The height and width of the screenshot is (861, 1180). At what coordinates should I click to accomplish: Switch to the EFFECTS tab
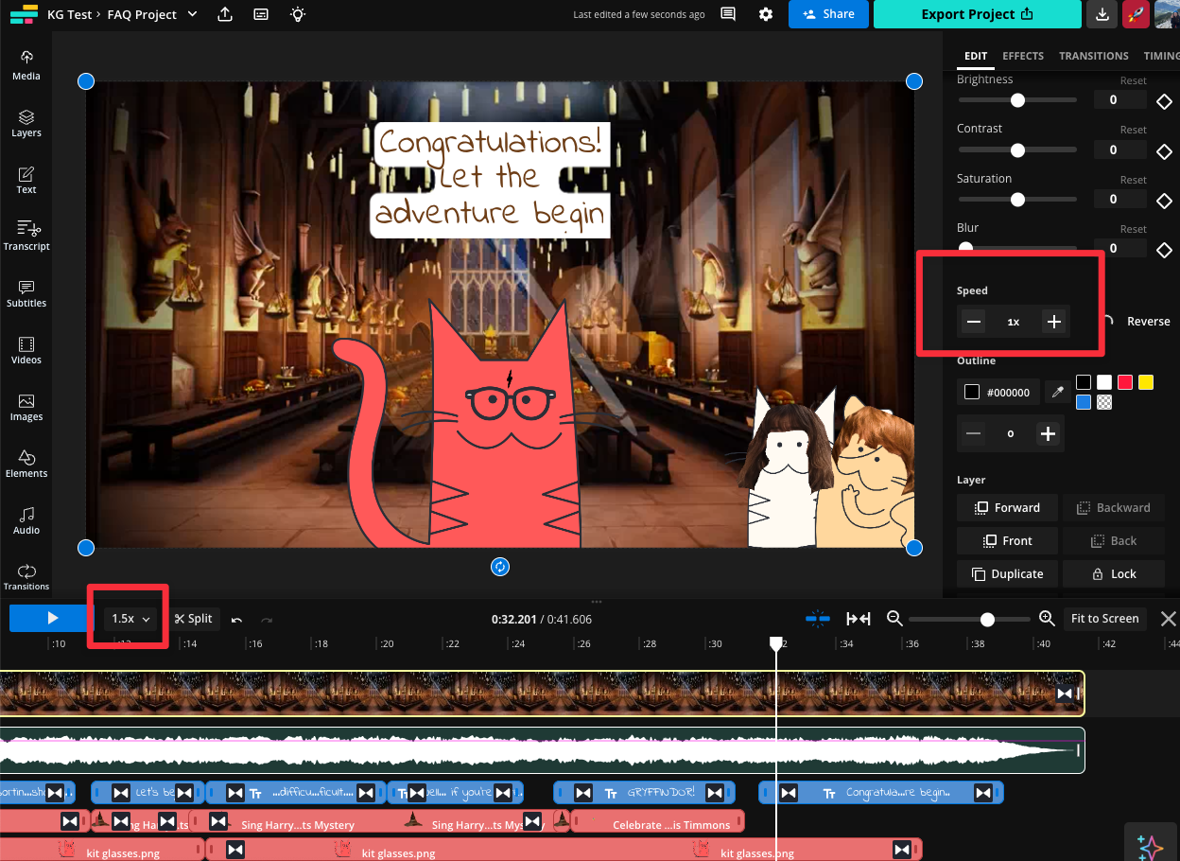pyautogui.click(x=1023, y=56)
